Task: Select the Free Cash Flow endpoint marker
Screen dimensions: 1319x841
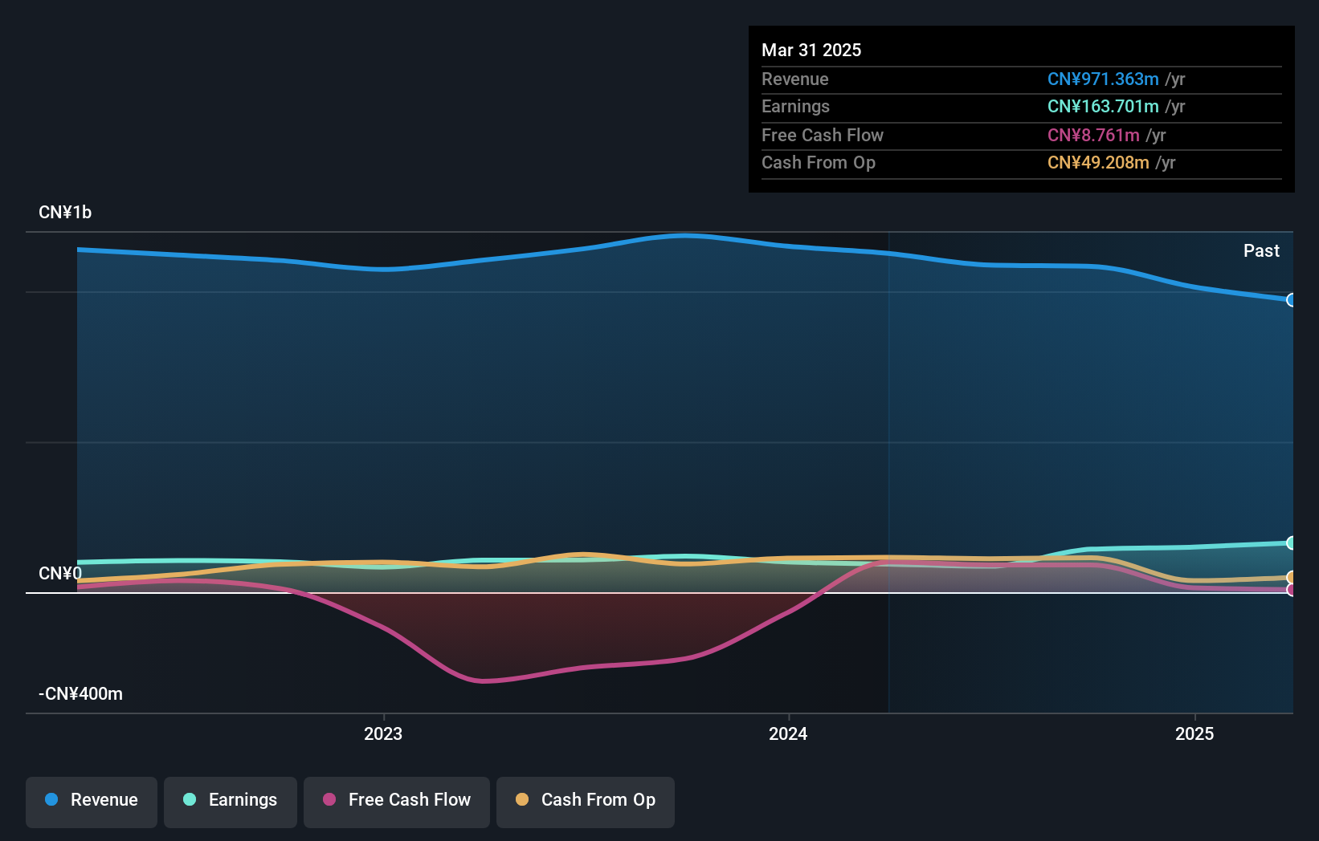Action: pyautogui.click(x=1292, y=590)
